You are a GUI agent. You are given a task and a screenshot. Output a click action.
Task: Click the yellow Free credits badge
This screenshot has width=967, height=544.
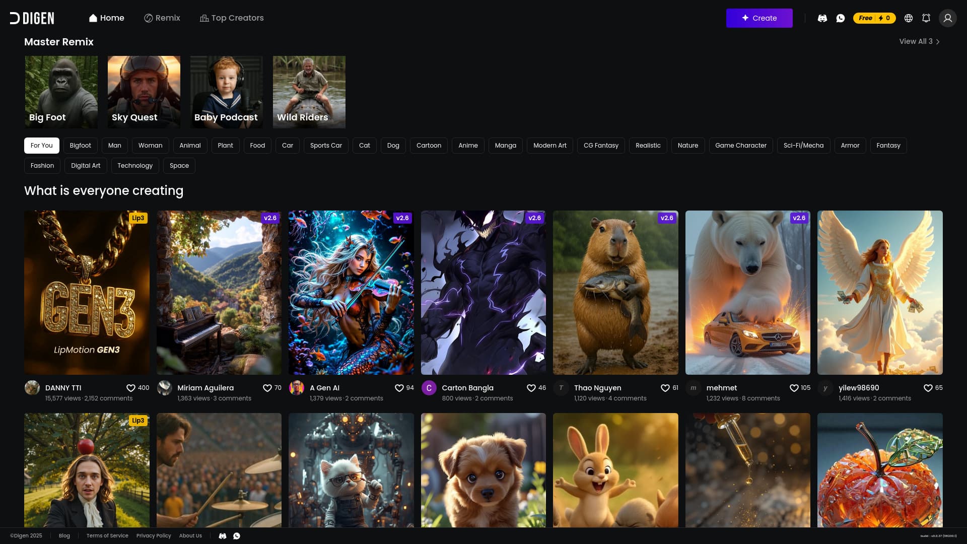pyautogui.click(x=874, y=18)
